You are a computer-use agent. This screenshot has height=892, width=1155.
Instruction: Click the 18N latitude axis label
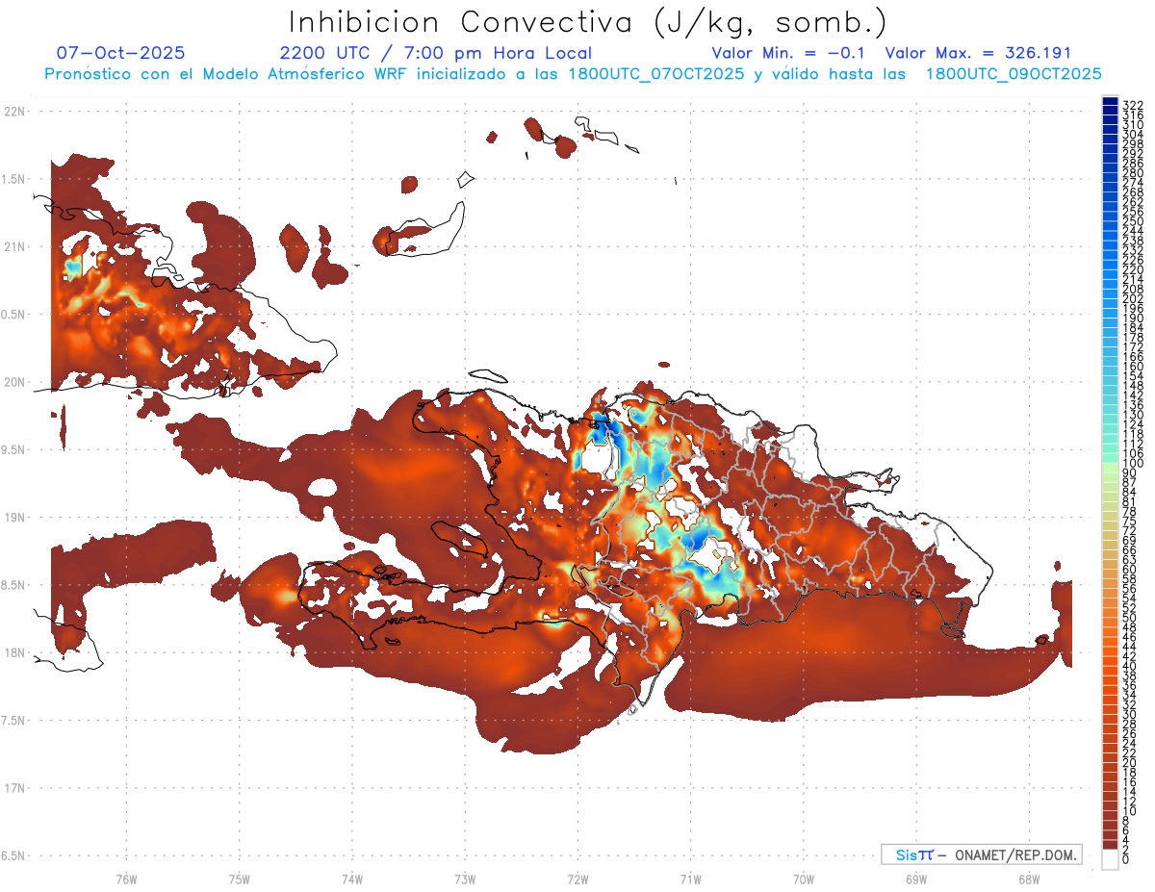click(x=15, y=652)
